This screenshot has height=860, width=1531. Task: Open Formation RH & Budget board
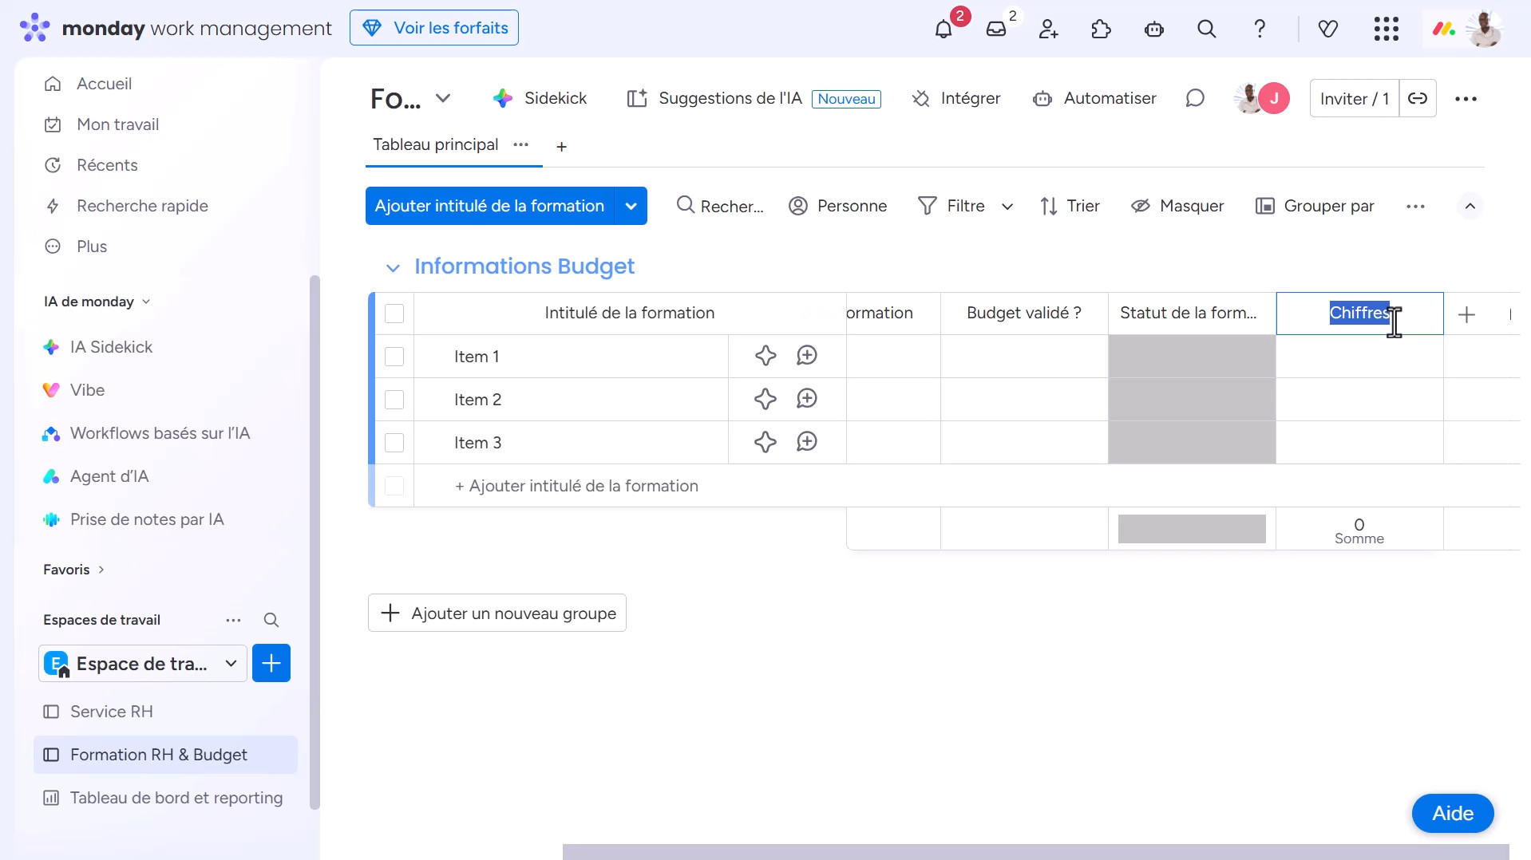click(159, 755)
